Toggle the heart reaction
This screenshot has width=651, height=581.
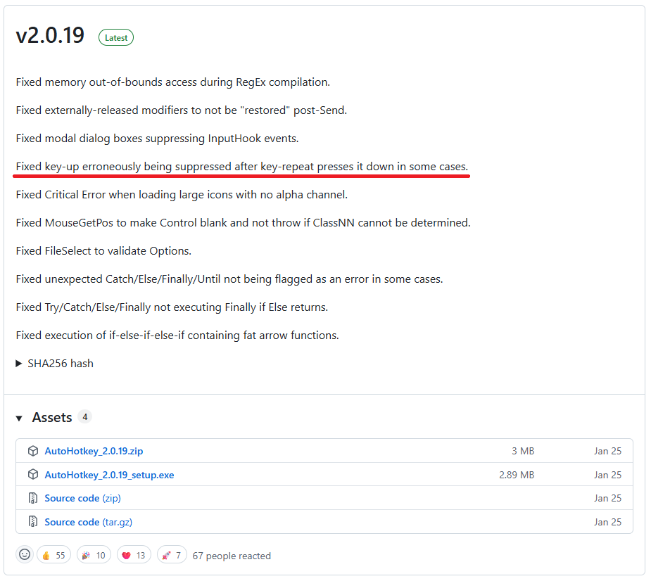134,555
